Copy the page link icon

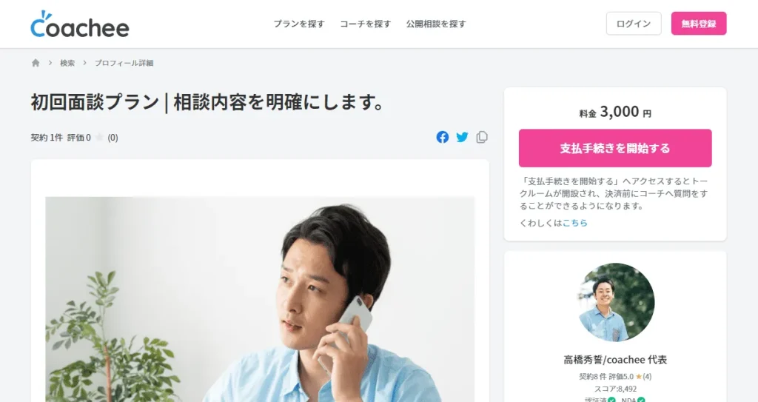(481, 138)
